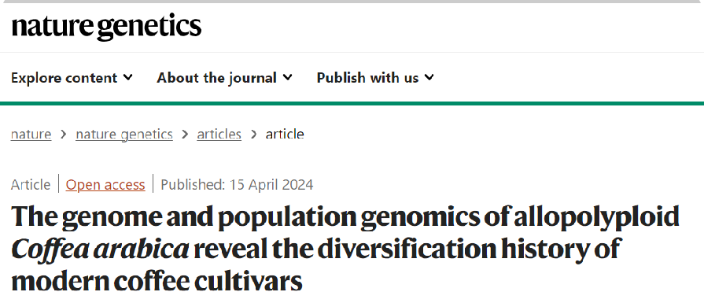Open the About the journal menu
704x303 pixels.
pos(224,78)
